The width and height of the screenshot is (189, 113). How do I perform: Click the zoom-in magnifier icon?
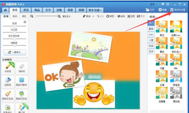[x=59, y=16]
